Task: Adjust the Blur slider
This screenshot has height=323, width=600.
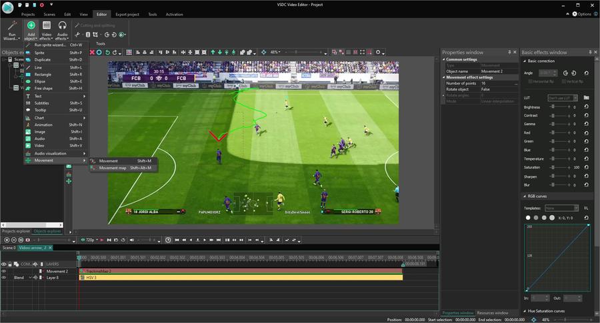Action: [559, 185]
